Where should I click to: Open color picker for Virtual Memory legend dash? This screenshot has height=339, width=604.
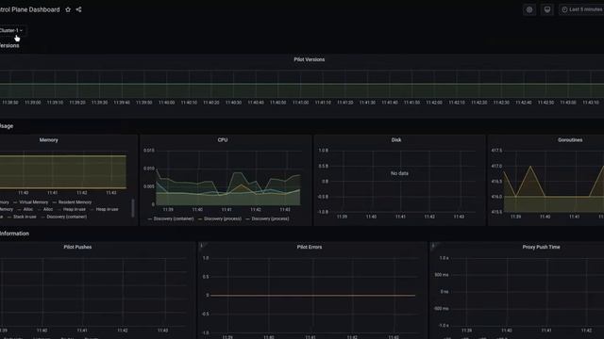tap(15, 202)
